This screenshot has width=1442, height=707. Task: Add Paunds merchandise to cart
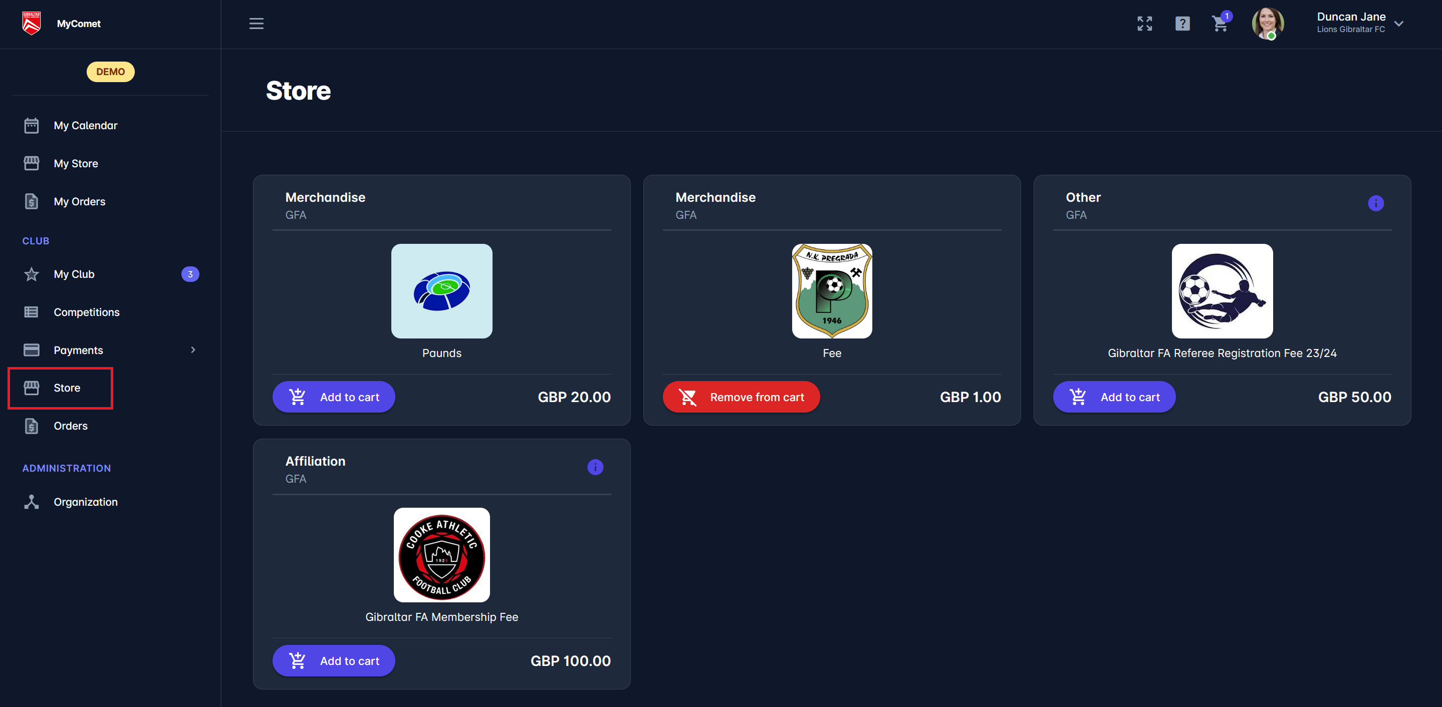point(334,397)
